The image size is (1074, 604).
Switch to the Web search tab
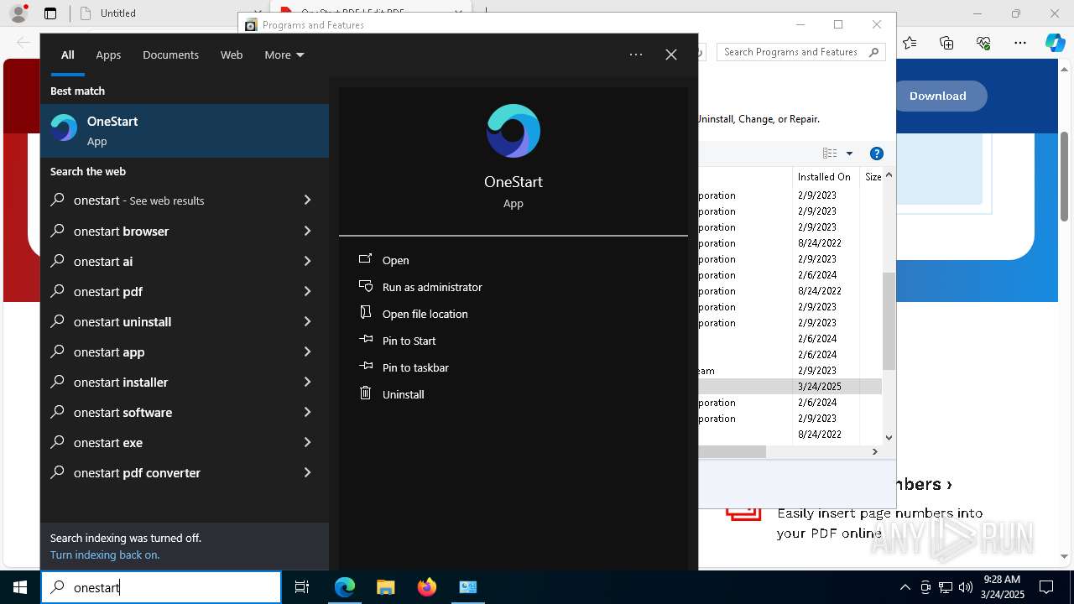point(232,55)
